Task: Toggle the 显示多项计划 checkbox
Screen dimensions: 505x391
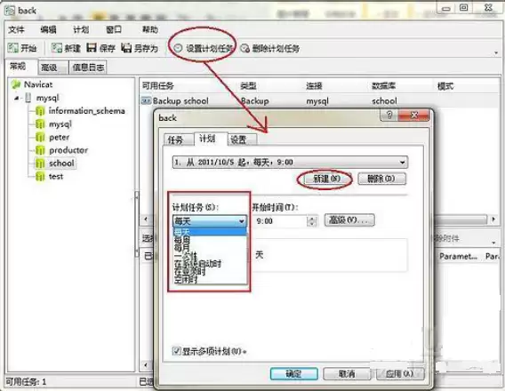Action: 176,350
